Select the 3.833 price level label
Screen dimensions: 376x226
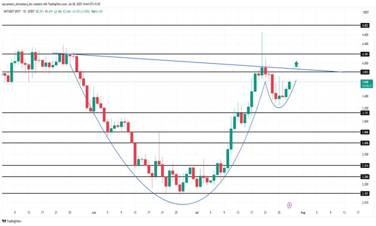pos(365,72)
